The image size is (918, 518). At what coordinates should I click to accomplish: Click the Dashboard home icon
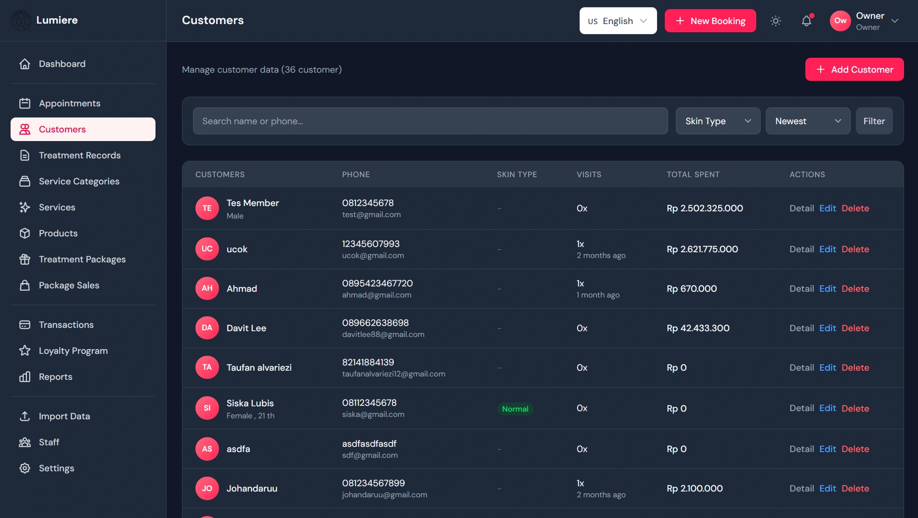pos(25,64)
